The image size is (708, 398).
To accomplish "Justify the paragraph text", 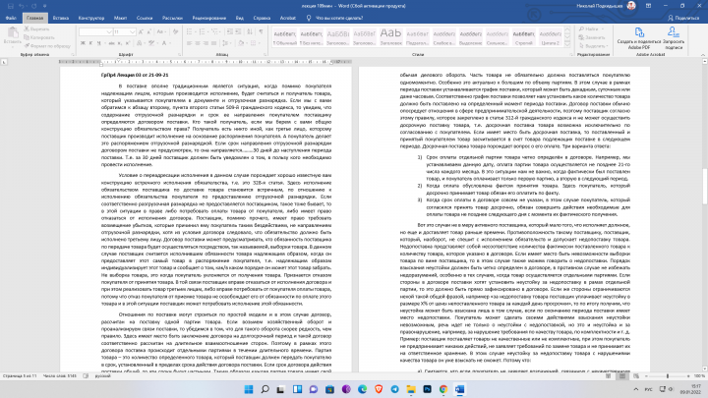I will [213, 43].
